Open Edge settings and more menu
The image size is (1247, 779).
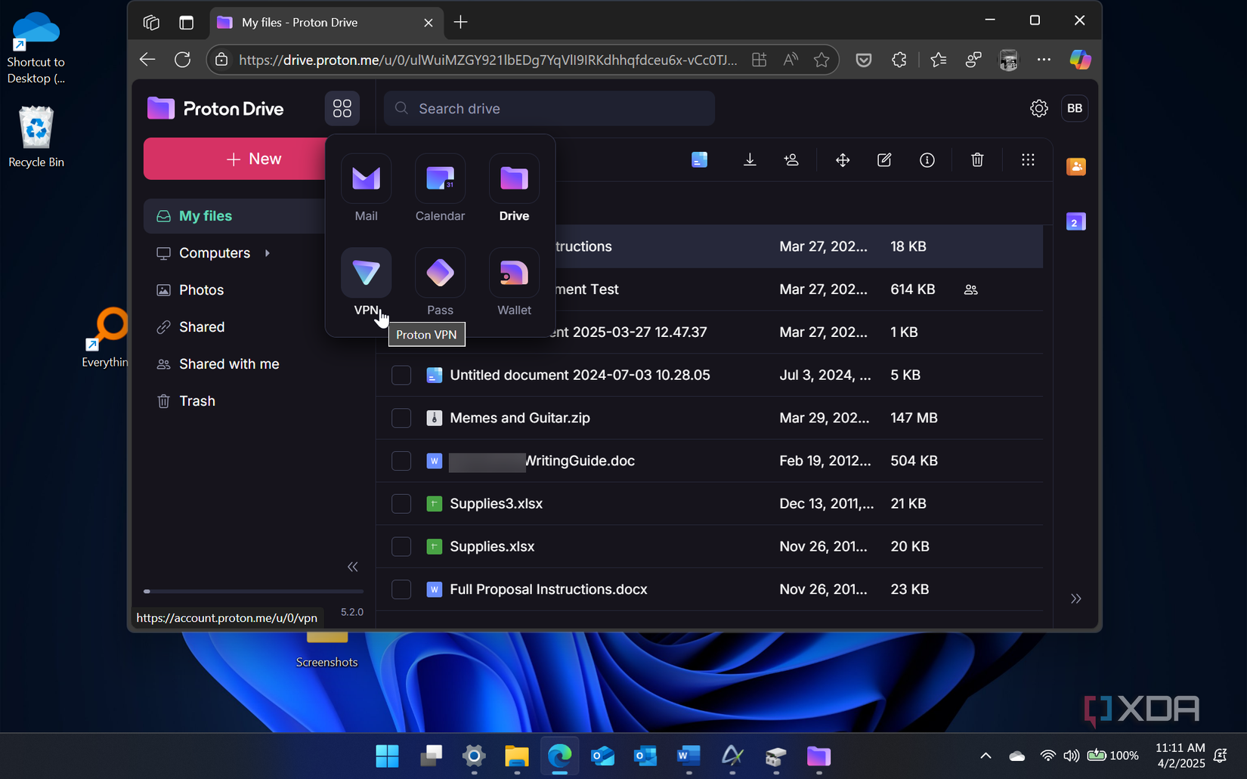click(x=1044, y=60)
